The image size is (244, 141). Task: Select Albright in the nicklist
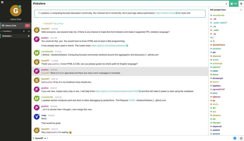[x=217, y=123]
